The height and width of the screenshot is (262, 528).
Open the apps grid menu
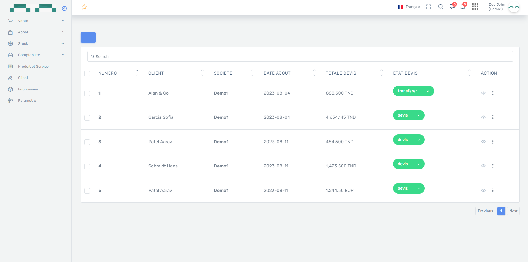click(x=475, y=7)
